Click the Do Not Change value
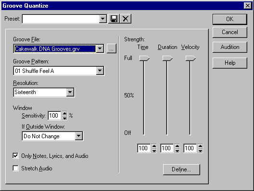This screenshot has width=254, height=191. 41,136
